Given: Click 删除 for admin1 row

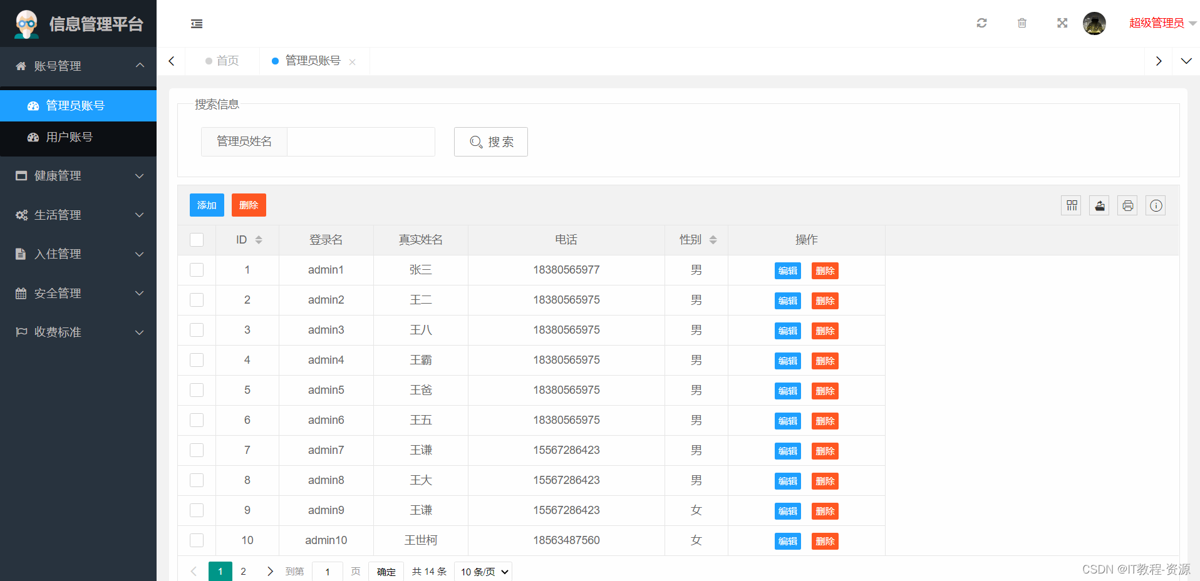Looking at the screenshot, I should [x=825, y=270].
